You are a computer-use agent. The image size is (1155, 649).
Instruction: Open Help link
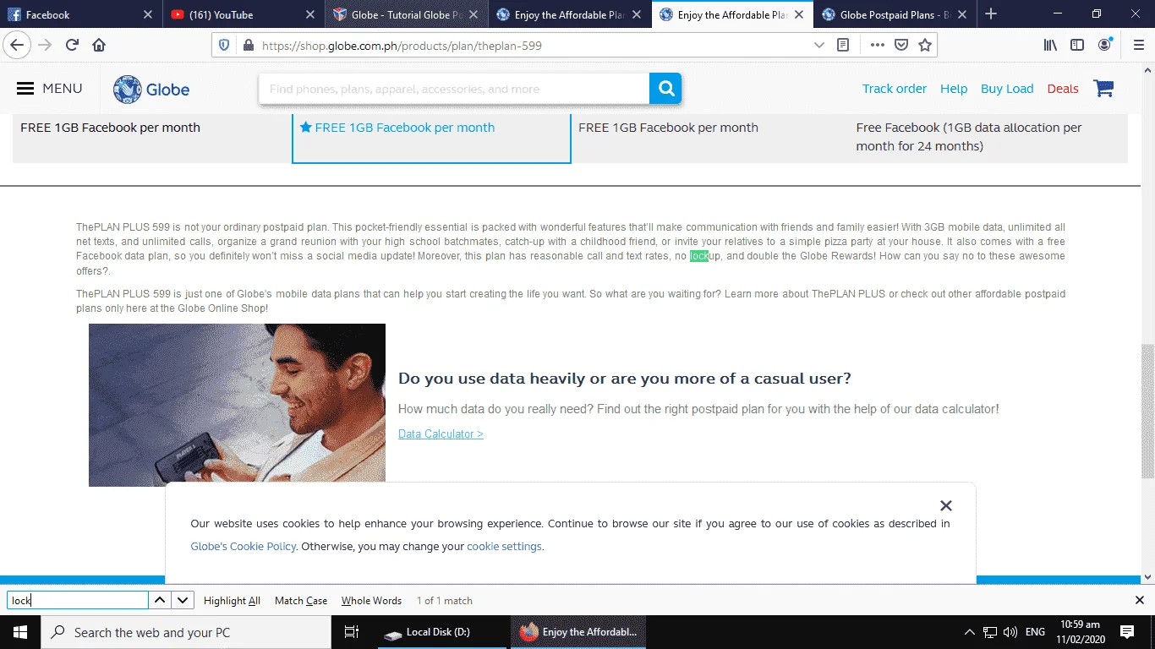[x=954, y=89]
